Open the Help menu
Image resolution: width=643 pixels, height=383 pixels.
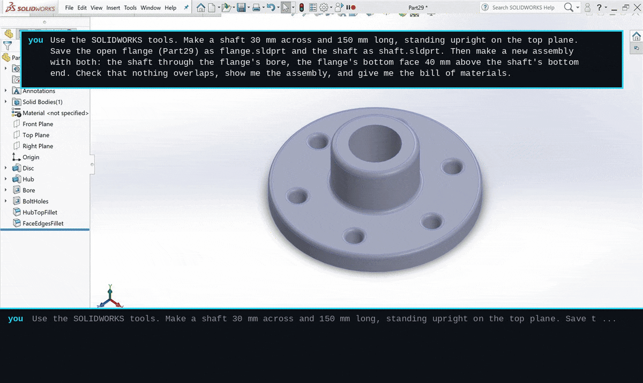[170, 7]
